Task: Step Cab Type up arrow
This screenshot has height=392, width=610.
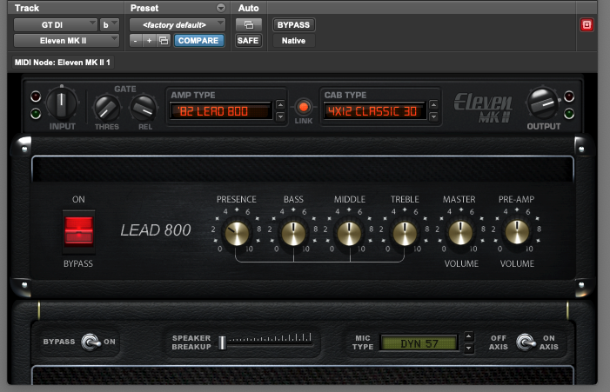Action: tap(433, 104)
